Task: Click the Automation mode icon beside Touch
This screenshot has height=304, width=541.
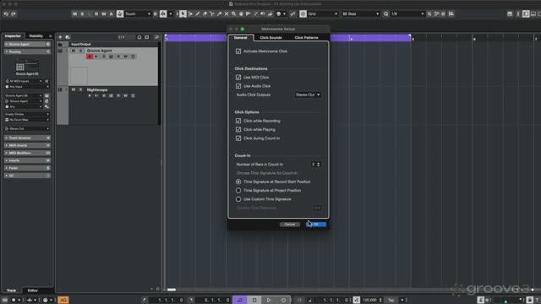Action: (x=120, y=14)
